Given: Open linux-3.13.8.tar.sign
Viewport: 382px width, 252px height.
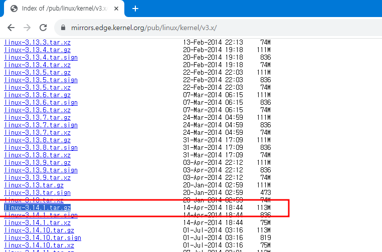Looking at the screenshot, I should click(41, 148).
